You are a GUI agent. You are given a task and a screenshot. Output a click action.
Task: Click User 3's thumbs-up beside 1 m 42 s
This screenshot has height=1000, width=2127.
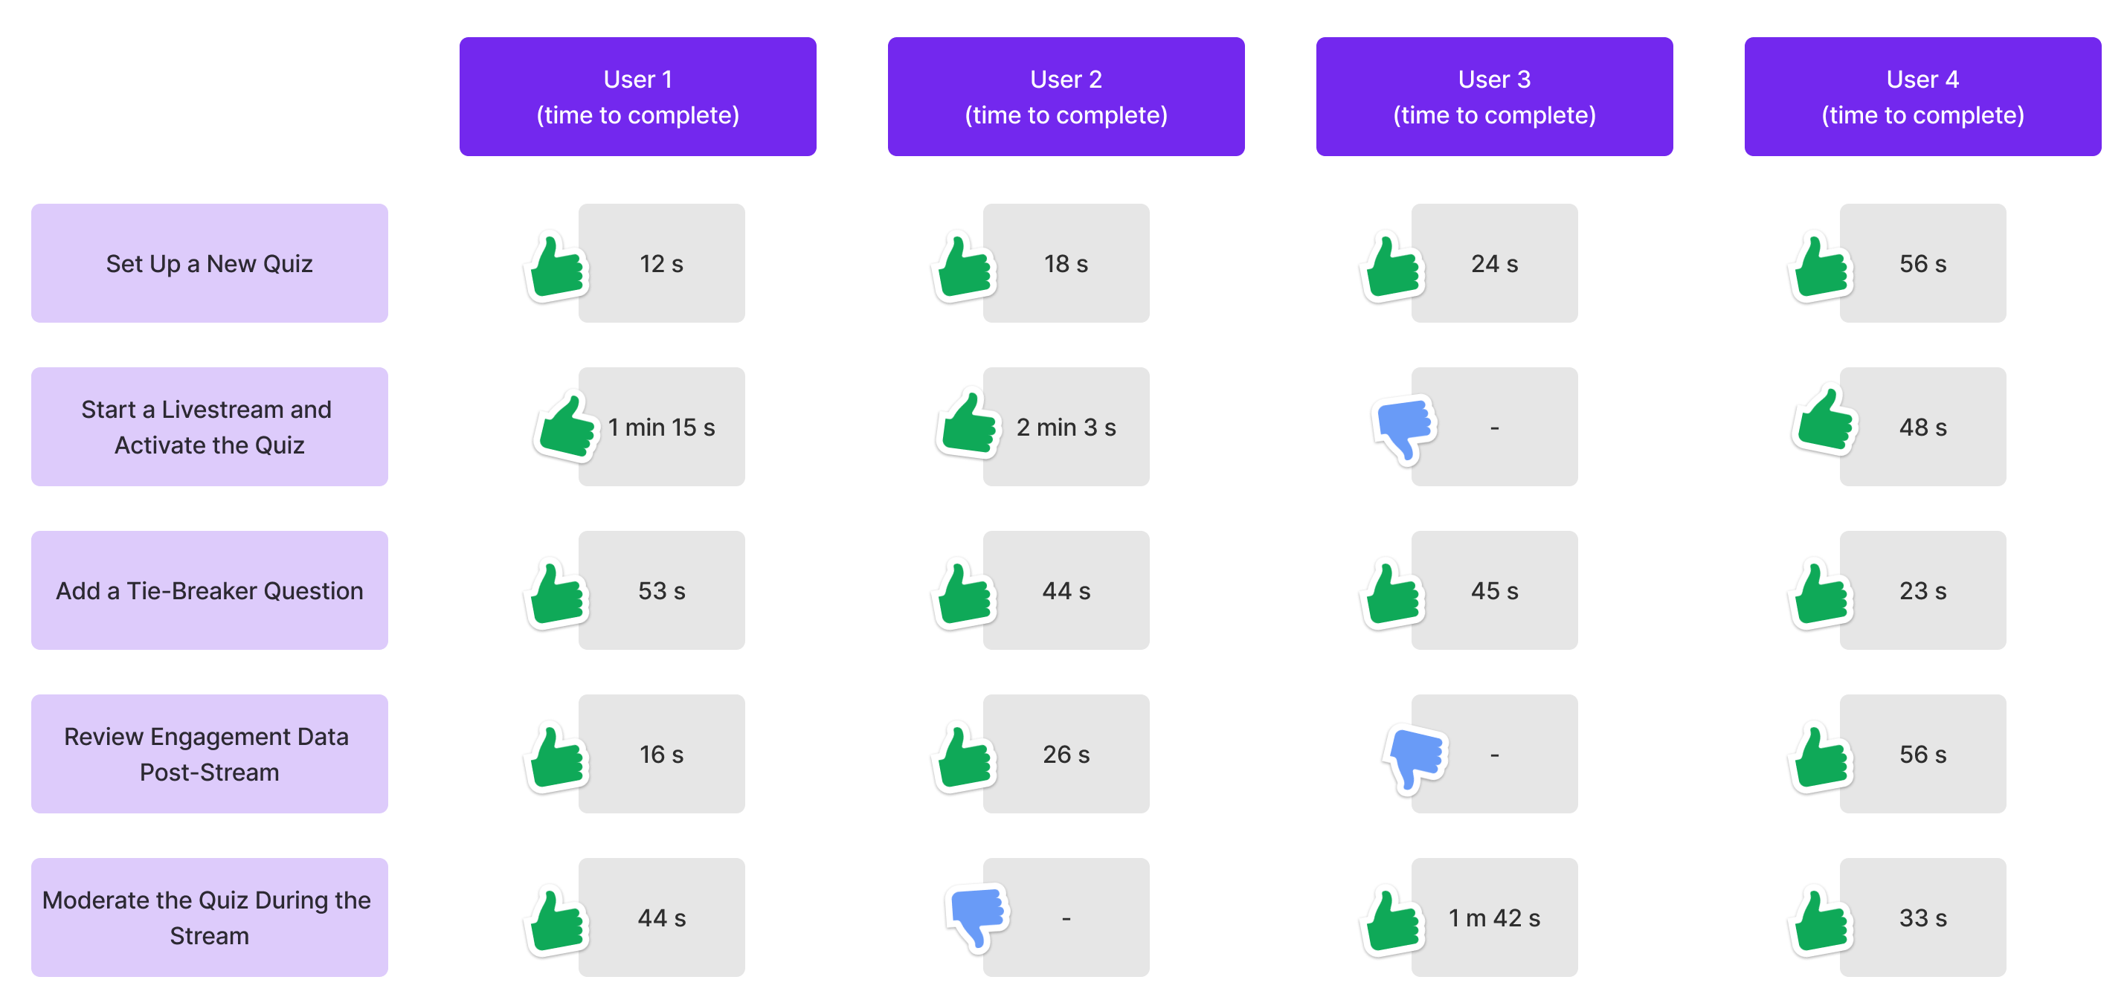[1392, 920]
